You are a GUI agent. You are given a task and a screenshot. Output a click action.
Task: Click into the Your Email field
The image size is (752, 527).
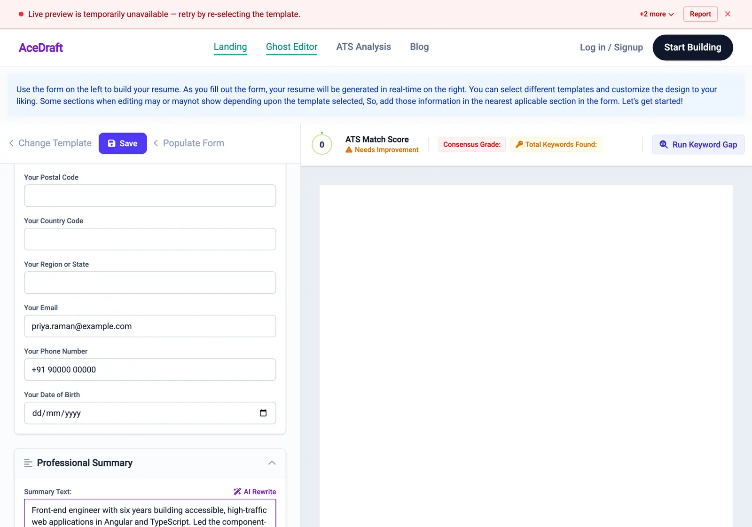[150, 326]
